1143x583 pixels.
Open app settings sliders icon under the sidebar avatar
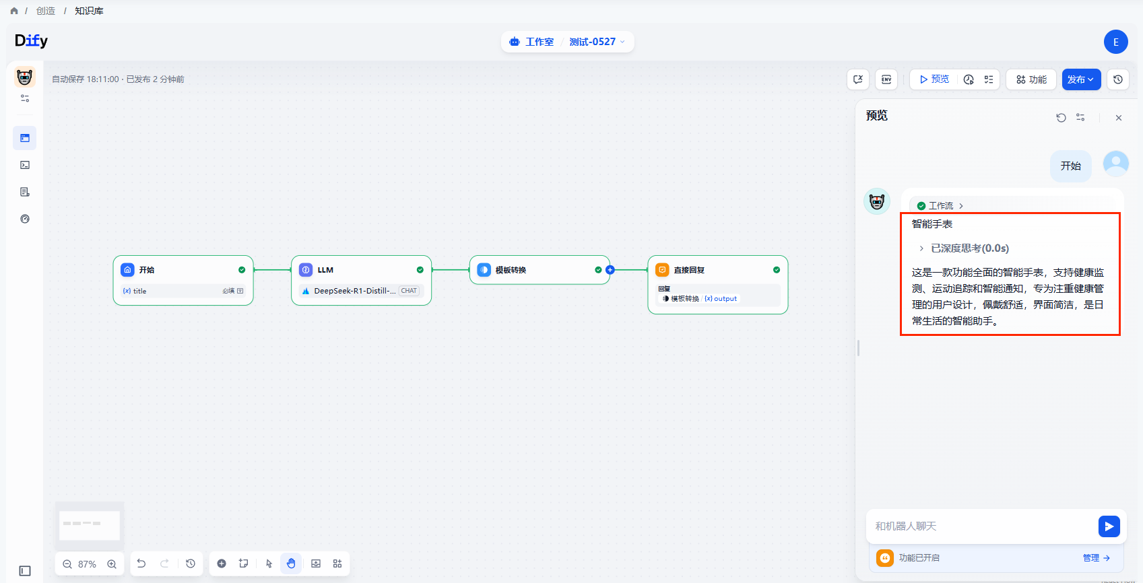25,98
